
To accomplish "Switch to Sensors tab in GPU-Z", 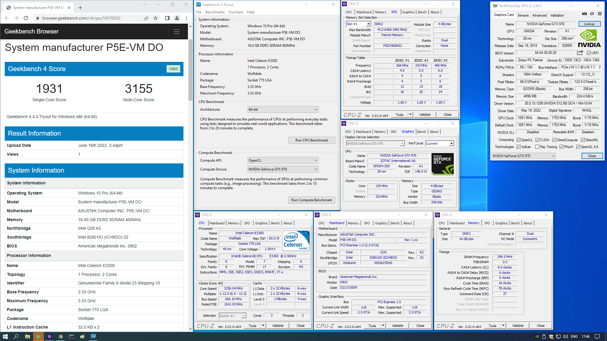I will pyautogui.click(x=523, y=15).
